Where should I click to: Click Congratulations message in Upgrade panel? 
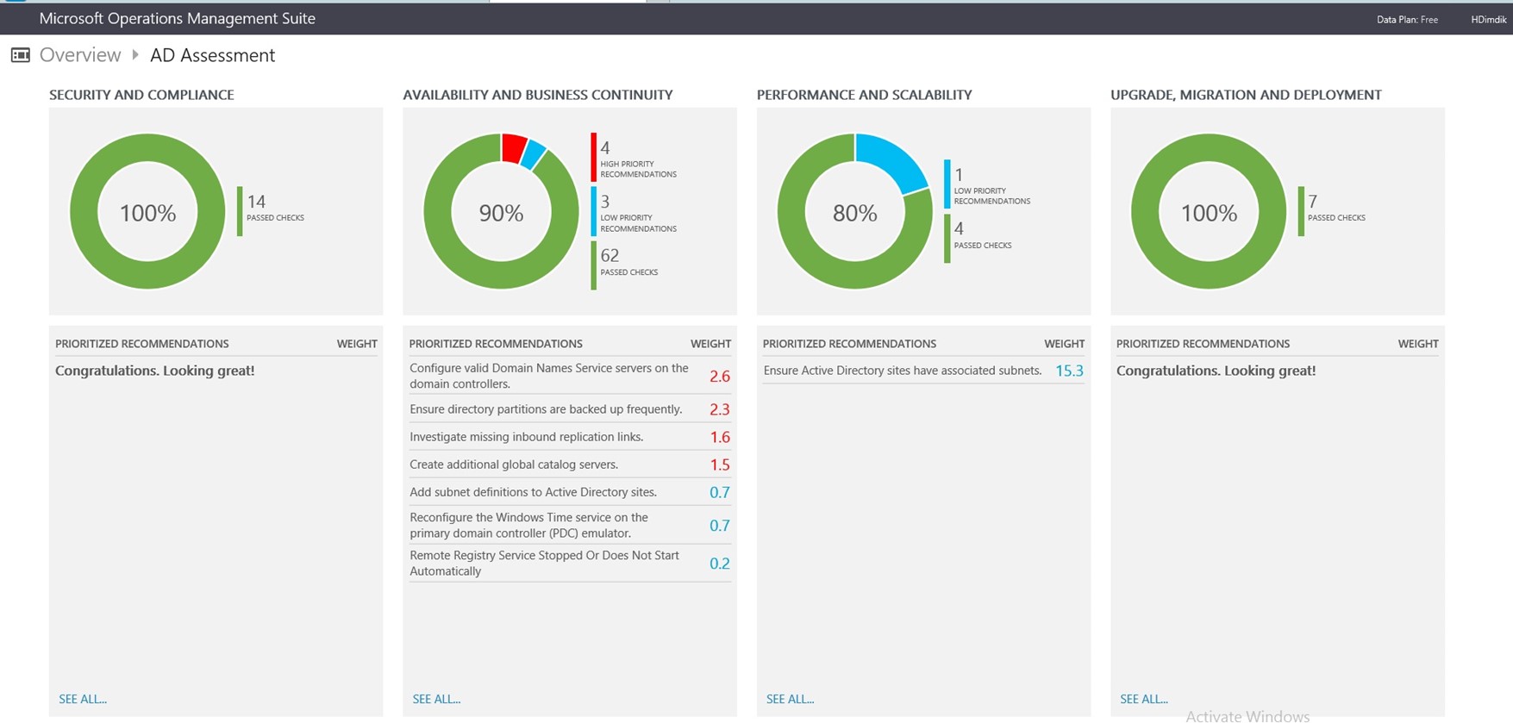(1216, 371)
